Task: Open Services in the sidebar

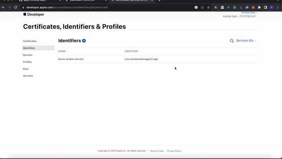Action: click(x=28, y=76)
